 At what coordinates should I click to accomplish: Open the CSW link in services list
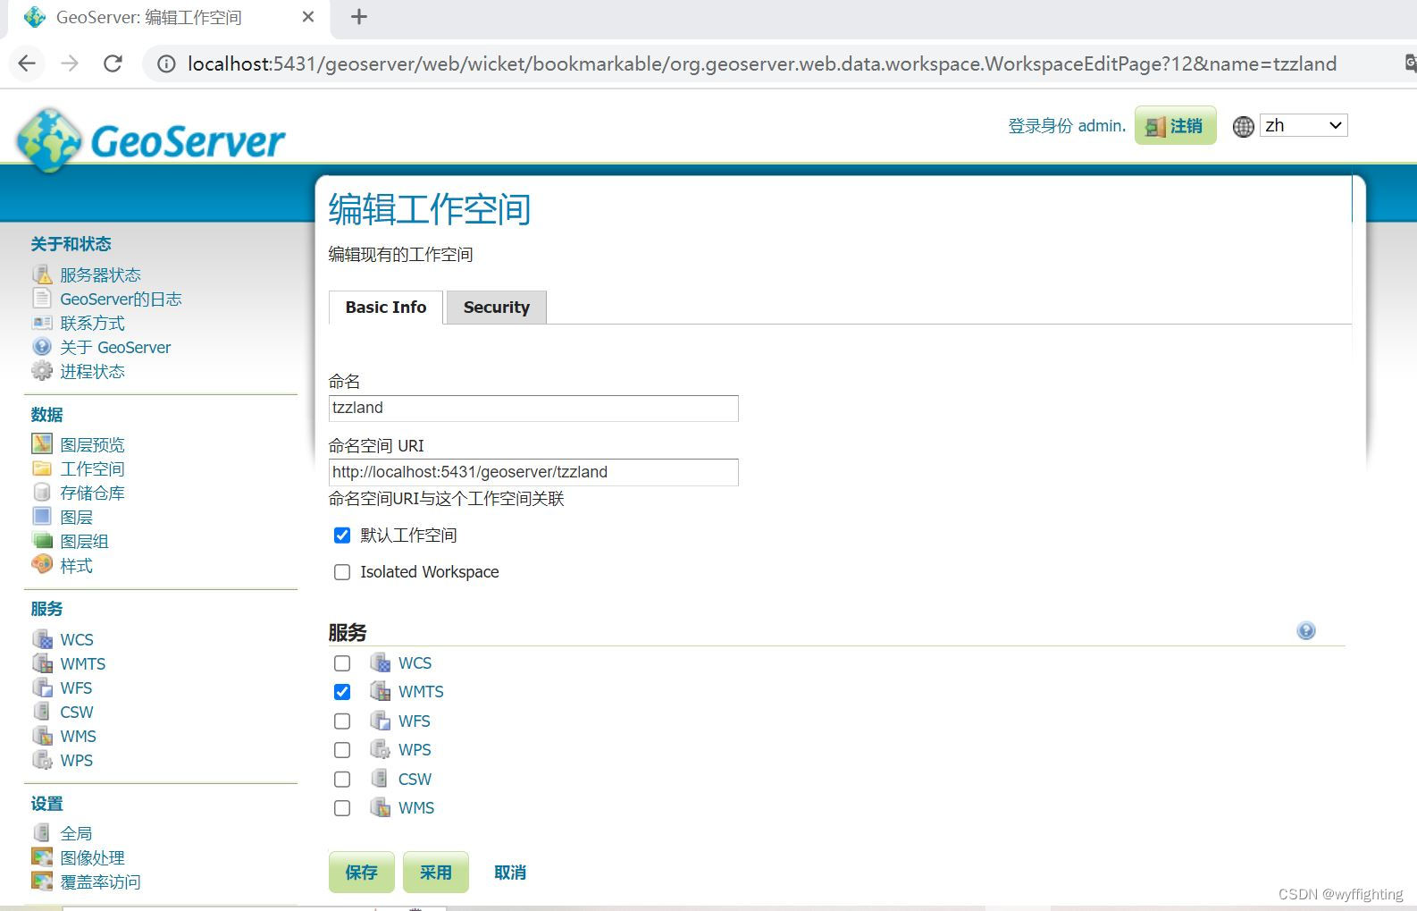click(415, 779)
